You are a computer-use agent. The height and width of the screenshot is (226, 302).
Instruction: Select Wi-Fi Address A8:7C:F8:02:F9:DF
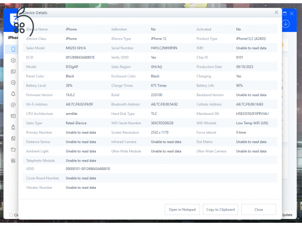[x=79, y=105]
